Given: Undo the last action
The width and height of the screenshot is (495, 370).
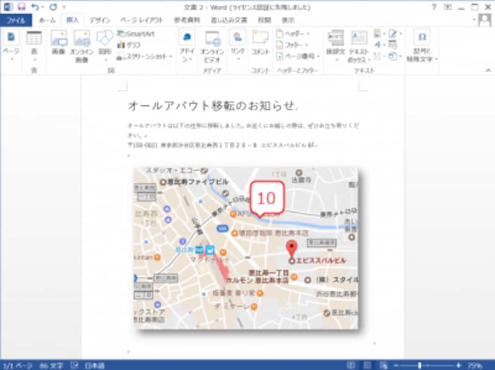Looking at the screenshot, I should tap(35, 7).
